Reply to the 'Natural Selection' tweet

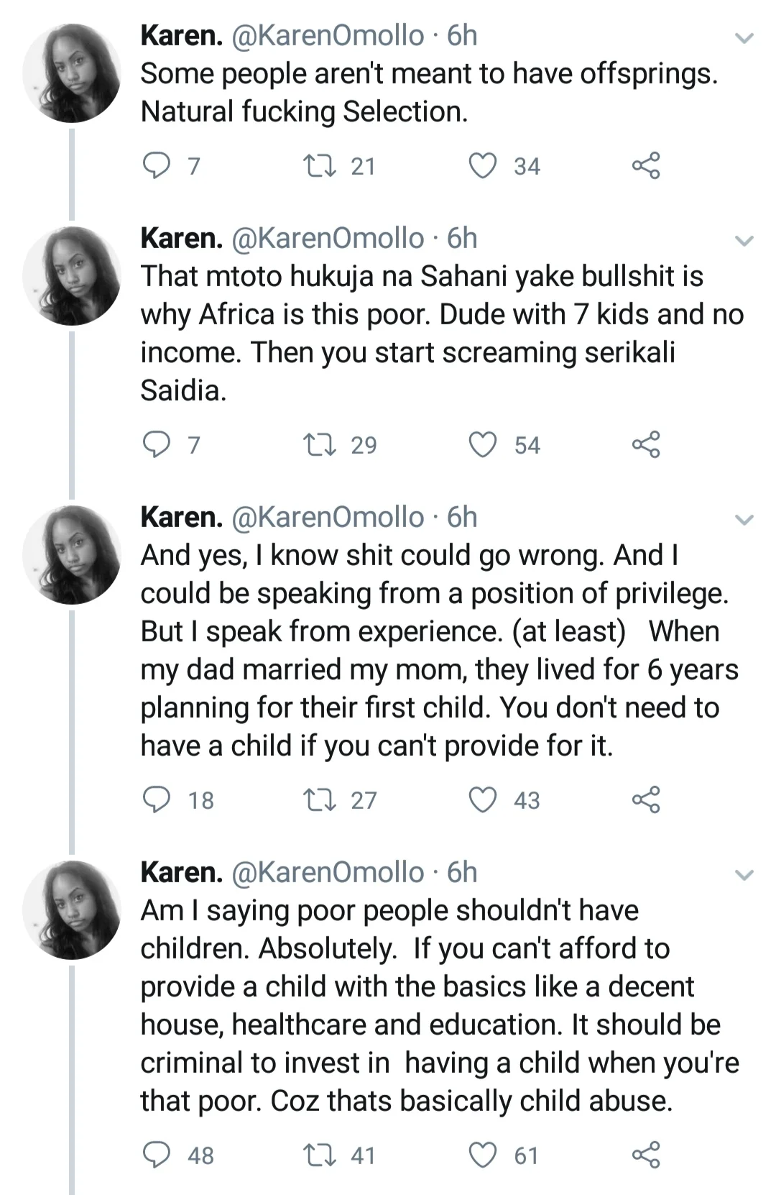154,166
